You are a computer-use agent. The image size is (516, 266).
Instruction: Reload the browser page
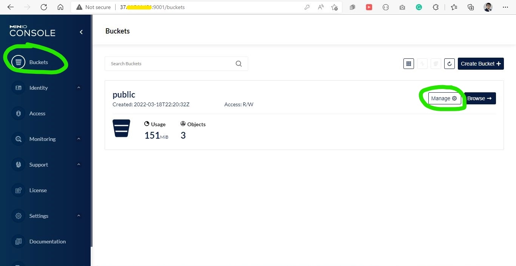(44, 7)
